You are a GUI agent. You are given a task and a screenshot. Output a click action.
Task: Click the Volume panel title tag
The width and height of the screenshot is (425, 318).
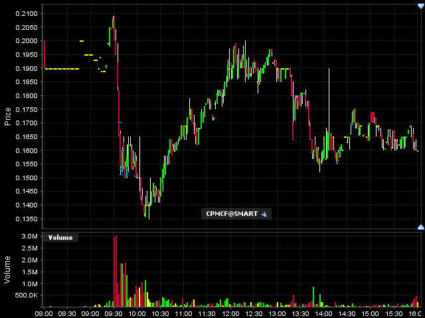point(60,237)
